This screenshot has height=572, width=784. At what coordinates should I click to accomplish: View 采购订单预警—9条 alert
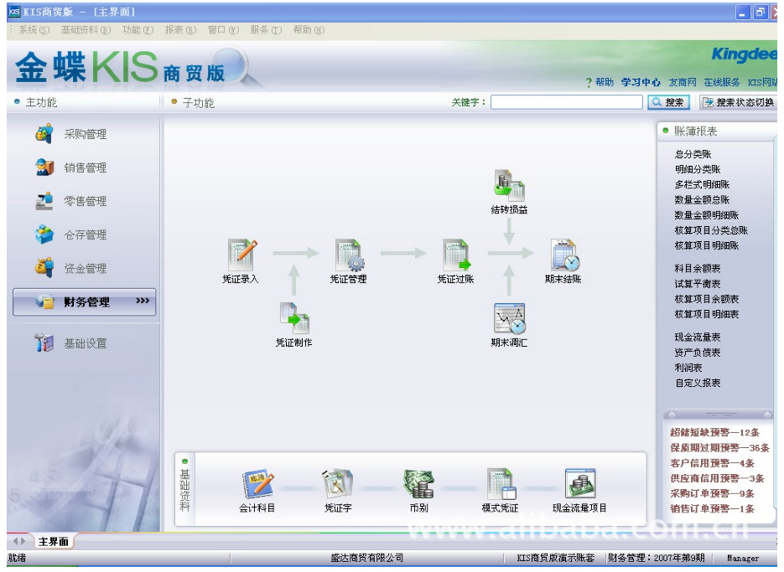(x=712, y=493)
